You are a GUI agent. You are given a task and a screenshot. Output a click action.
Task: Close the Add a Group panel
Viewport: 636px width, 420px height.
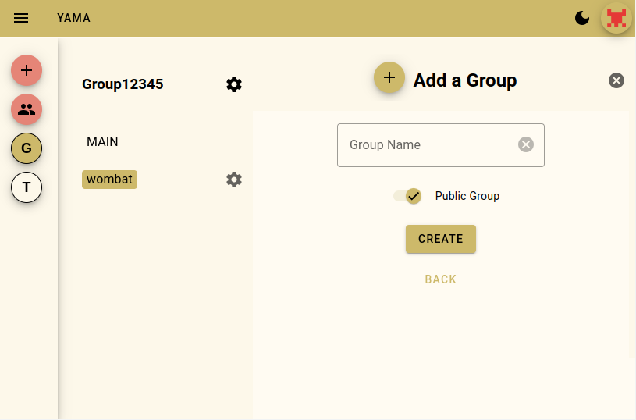pos(616,80)
